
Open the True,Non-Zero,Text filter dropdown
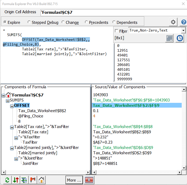click(183, 30)
